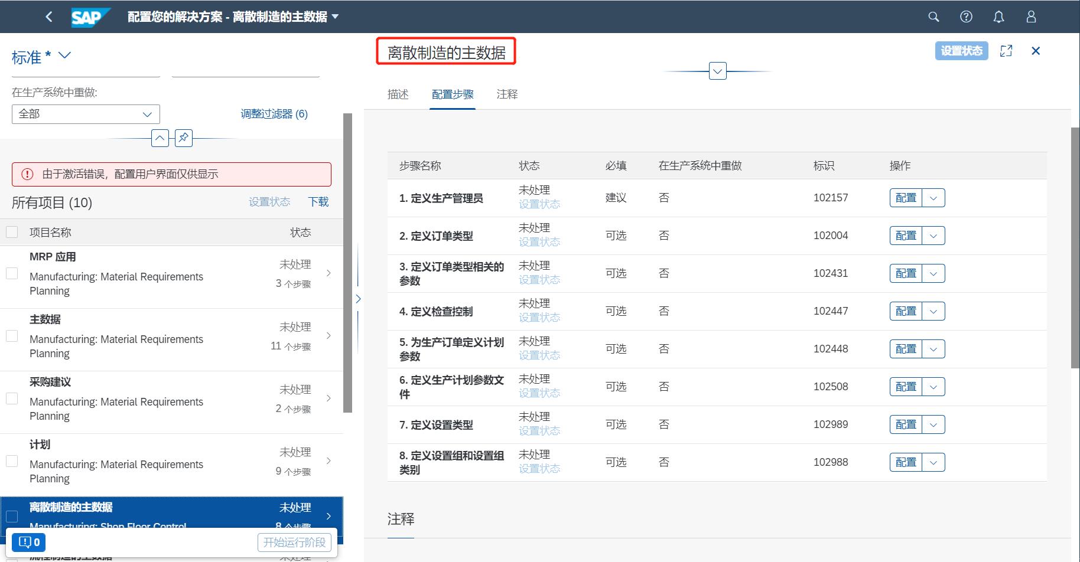Screen dimensions: 1080x562
Task: Expand detail panel to full screen
Action: point(1006,51)
